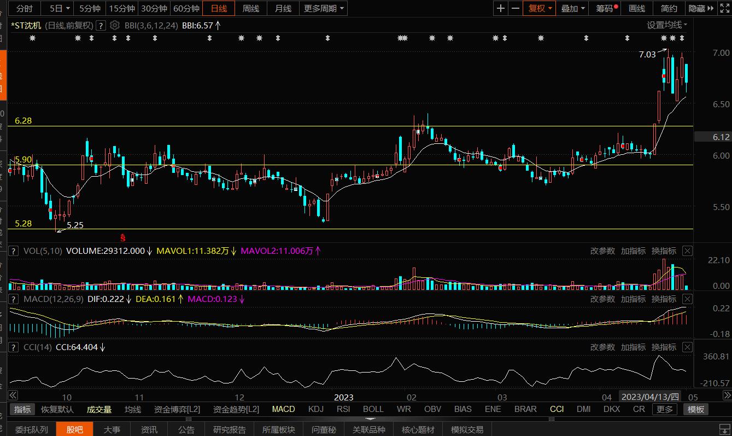Close the MACD indicator panel

(x=687, y=299)
